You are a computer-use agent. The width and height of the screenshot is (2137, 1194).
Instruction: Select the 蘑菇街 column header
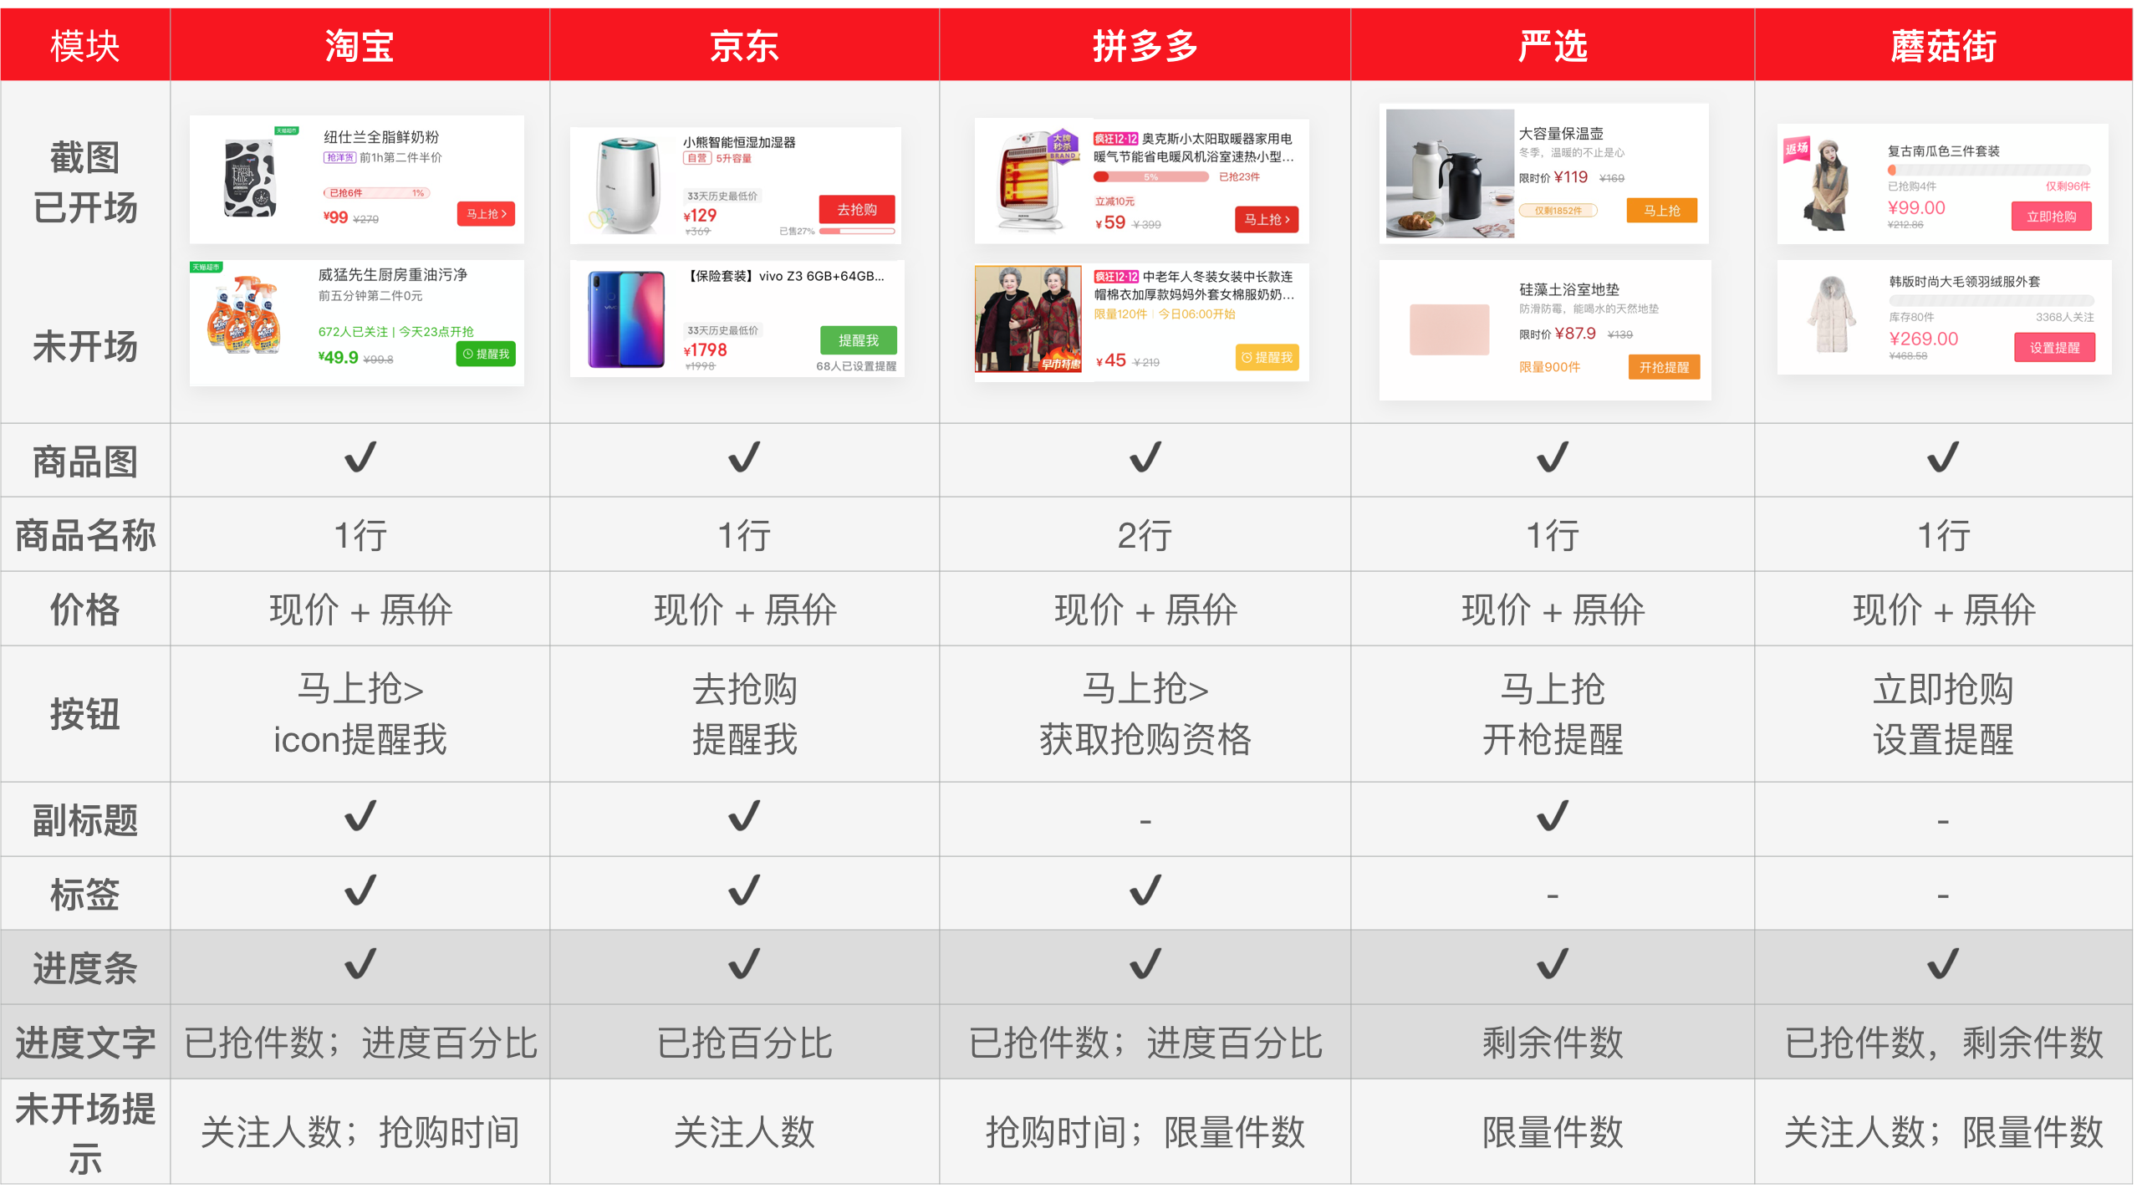pos(1943,45)
